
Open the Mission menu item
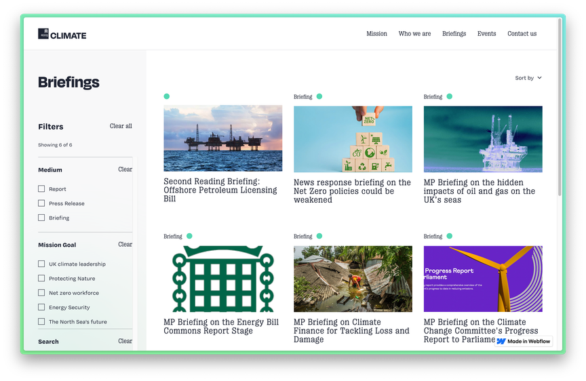pos(376,34)
